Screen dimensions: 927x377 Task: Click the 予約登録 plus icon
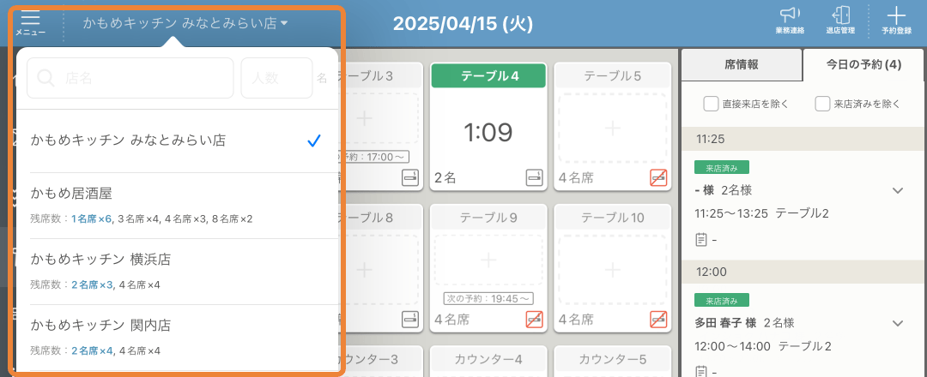point(895,17)
